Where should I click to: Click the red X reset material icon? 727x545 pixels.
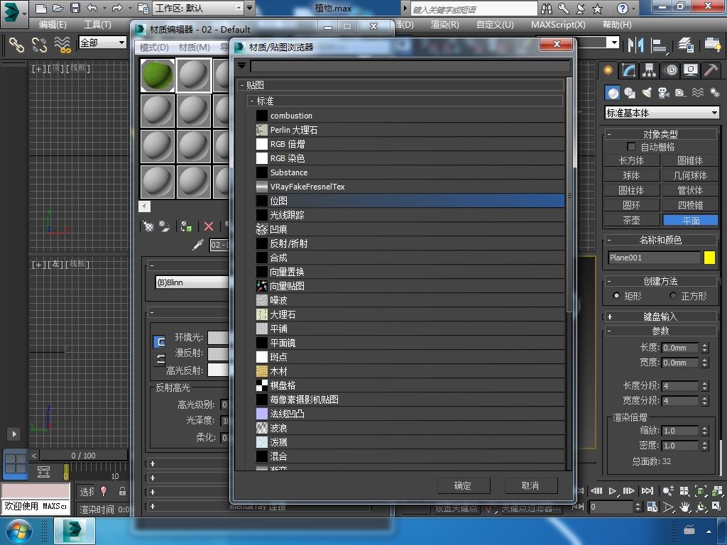coord(209,226)
